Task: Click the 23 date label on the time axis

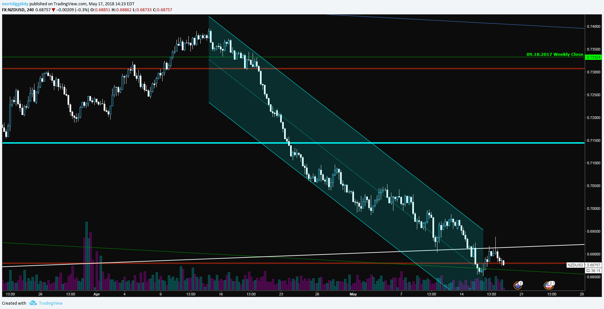Action: coord(281,294)
